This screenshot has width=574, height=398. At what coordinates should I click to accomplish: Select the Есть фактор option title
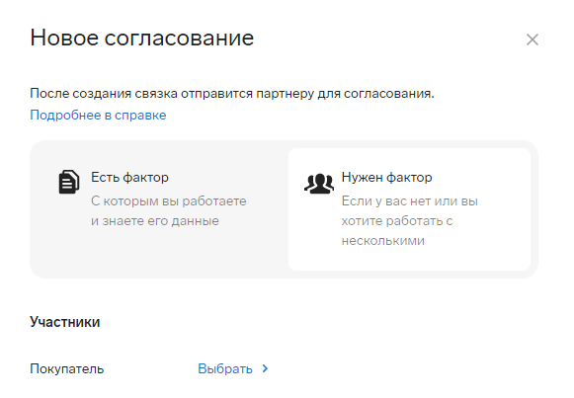click(x=129, y=178)
